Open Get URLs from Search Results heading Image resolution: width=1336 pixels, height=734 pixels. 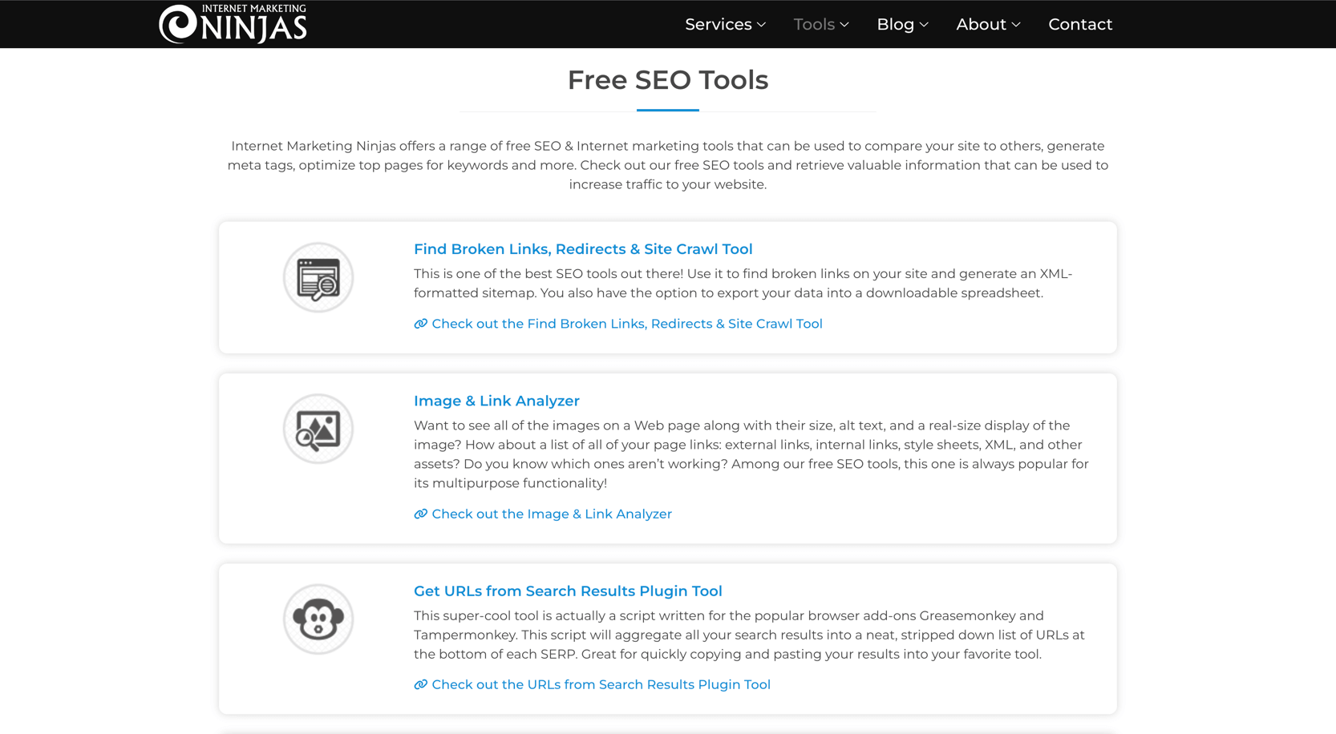(x=568, y=591)
